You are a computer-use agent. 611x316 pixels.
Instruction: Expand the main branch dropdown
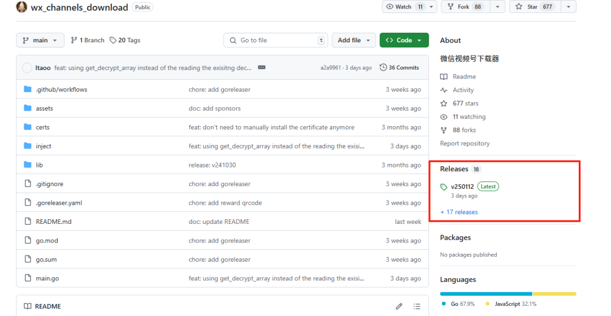click(x=40, y=40)
